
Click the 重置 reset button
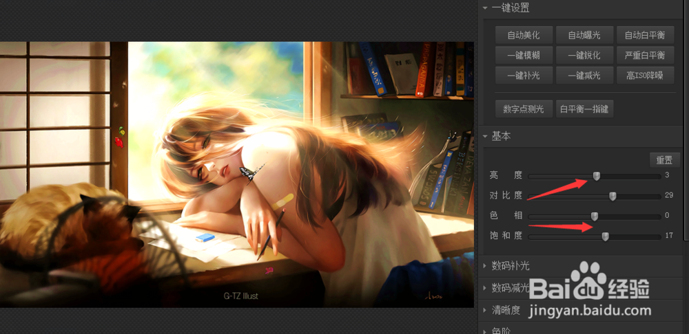click(665, 160)
